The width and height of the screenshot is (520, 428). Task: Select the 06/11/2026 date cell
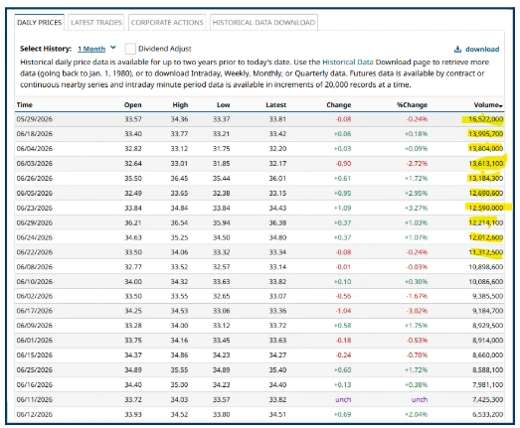tap(35, 399)
